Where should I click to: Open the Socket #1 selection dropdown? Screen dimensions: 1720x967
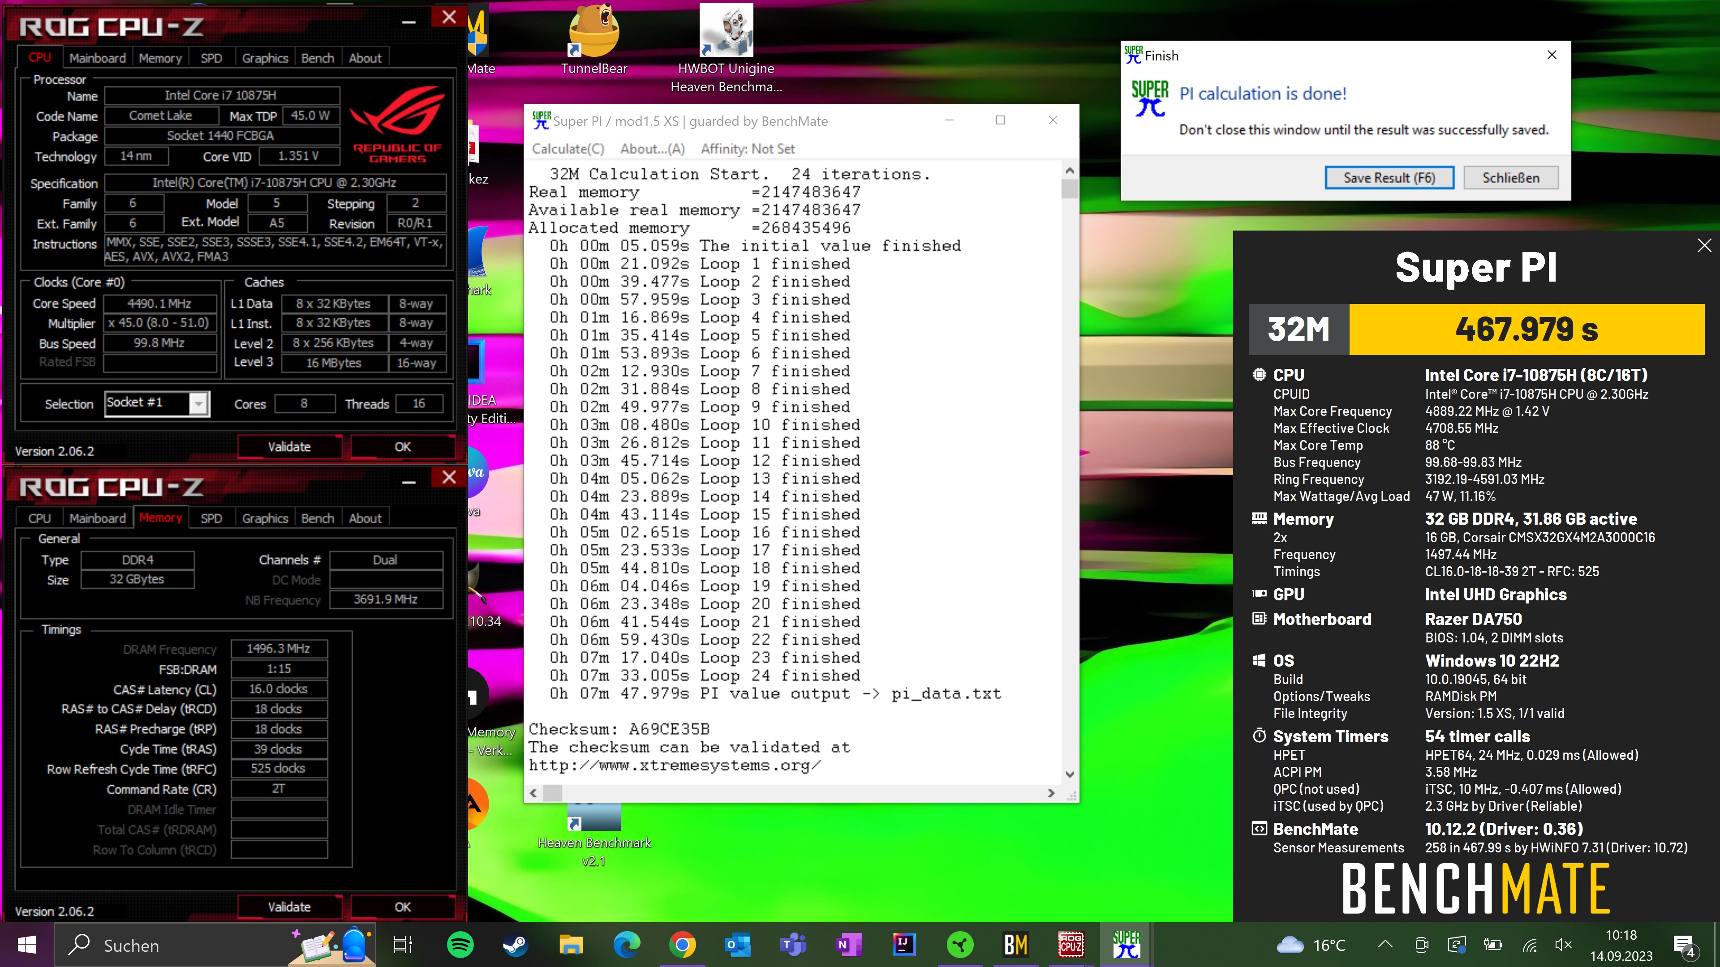click(198, 404)
